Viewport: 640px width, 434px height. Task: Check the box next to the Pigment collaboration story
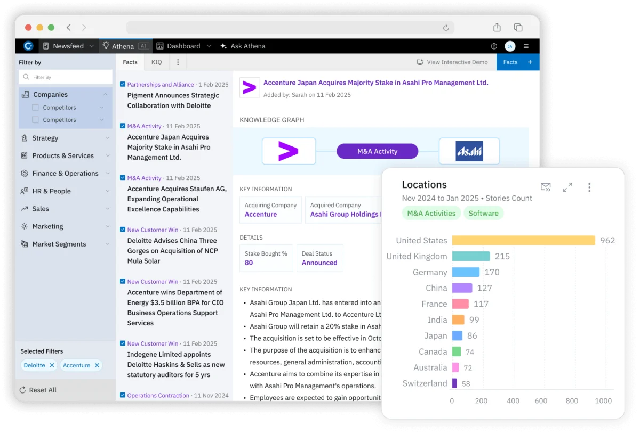coord(122,85)
